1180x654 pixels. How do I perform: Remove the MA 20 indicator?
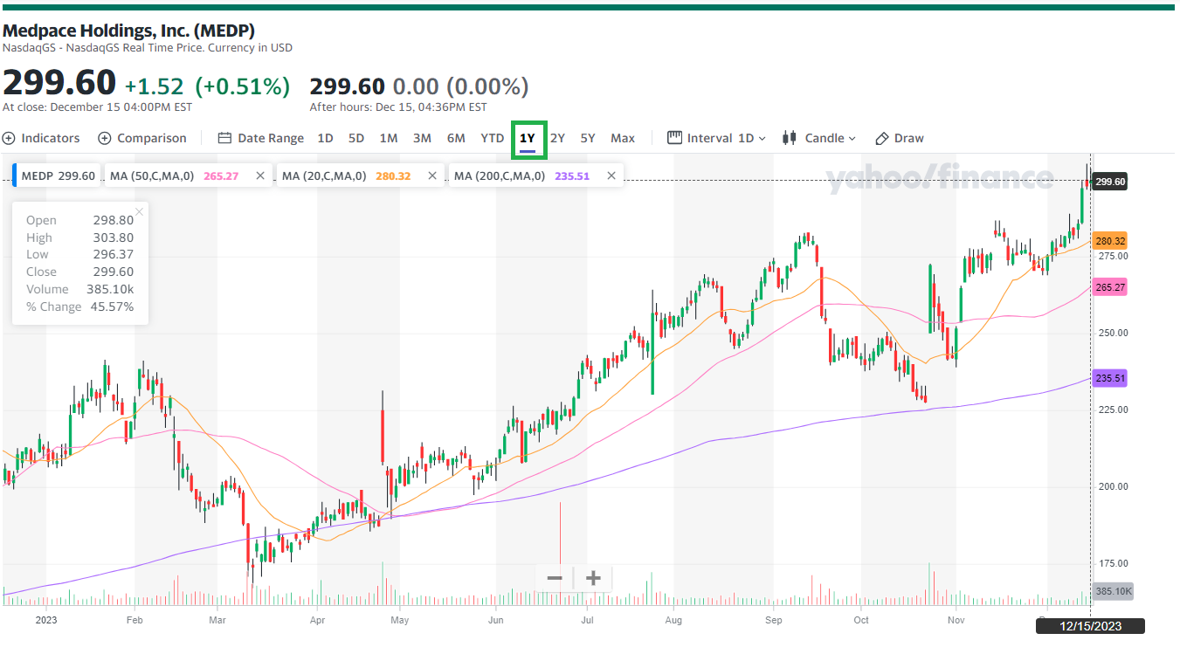[x=431, y=176]
